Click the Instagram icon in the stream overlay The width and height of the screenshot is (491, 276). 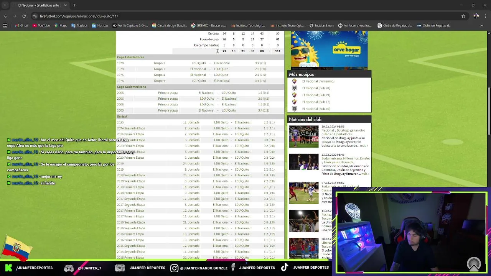click(174, 268)
